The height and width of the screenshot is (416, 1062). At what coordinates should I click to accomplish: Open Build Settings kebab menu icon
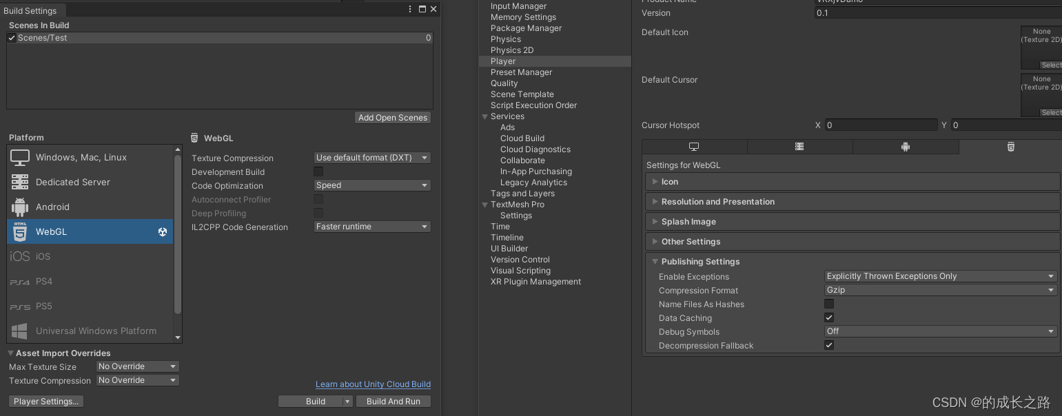[411, 9]
